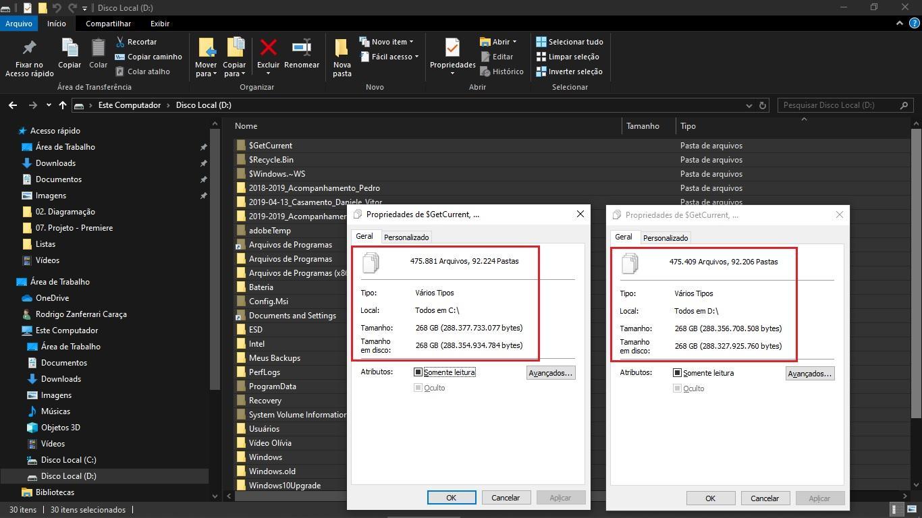Click Avançados in the D:\ properties dialog
This screenshot has width=922, height=518.
click(x=810, y=374)
